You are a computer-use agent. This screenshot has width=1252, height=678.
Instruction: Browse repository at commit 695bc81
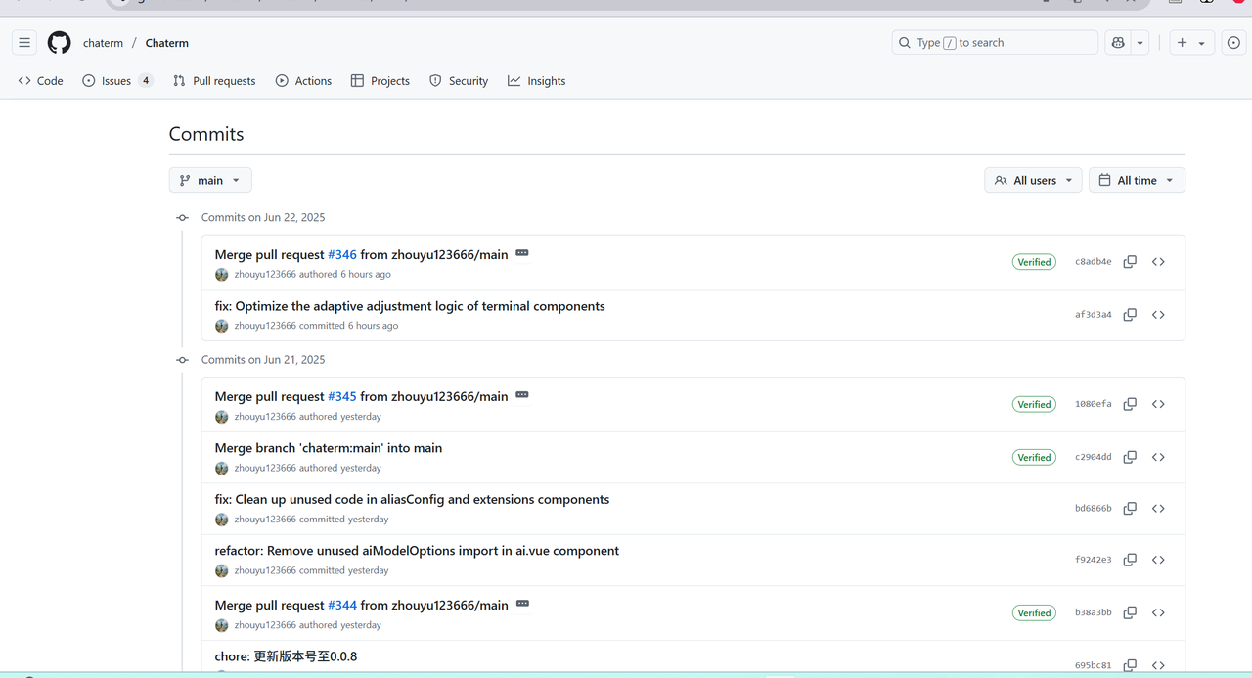click(1158, 665)
